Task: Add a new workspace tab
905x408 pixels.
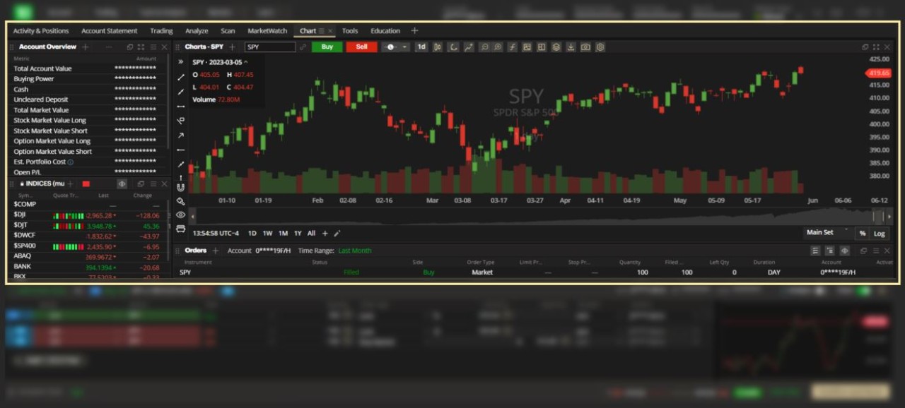Action: 414,31
